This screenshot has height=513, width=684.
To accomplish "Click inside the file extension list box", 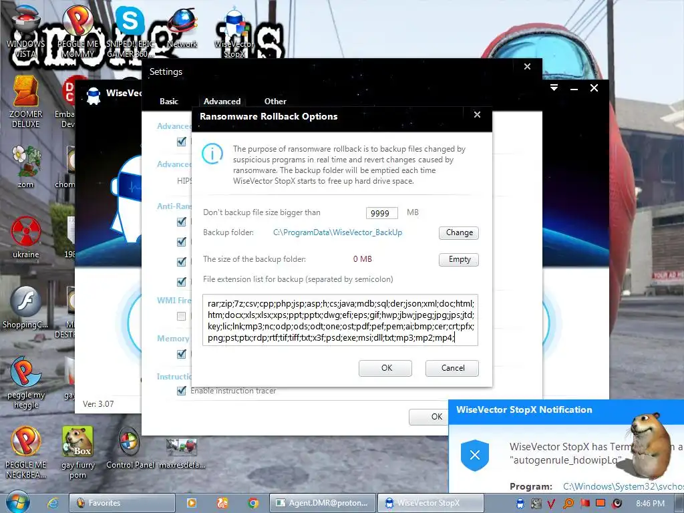I will point(340,320).
